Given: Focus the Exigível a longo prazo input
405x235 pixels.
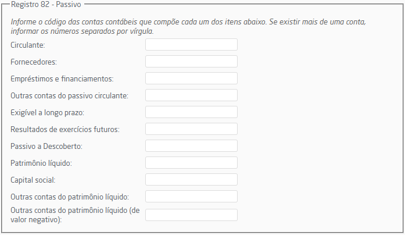Looking at the screenshot, I should click(x=191, y=112).
